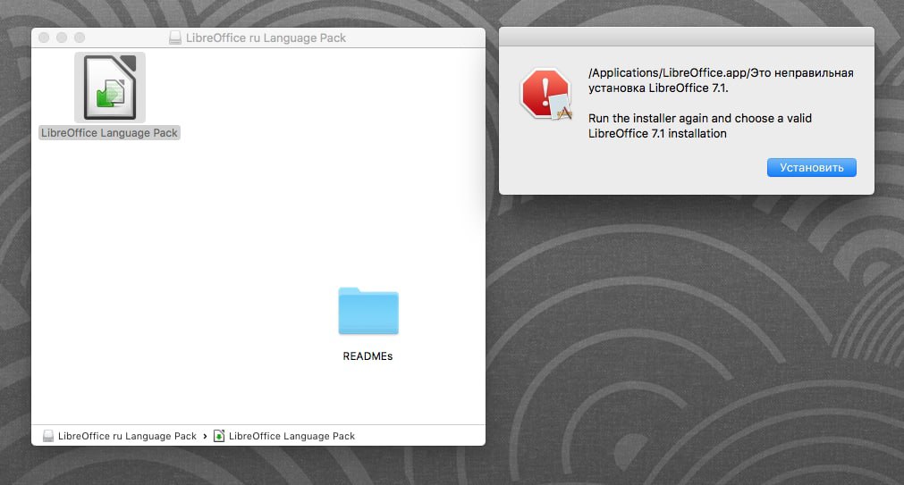904x485 pixels.
Task: Click the Установить button in the dialog
Action: [811, 168]
